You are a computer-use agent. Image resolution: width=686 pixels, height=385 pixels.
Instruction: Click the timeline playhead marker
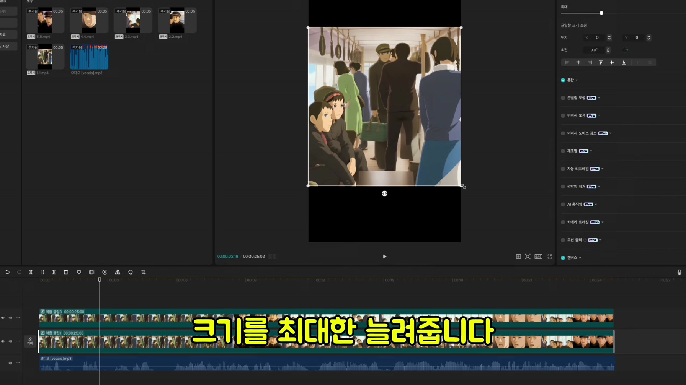[100, 280]
